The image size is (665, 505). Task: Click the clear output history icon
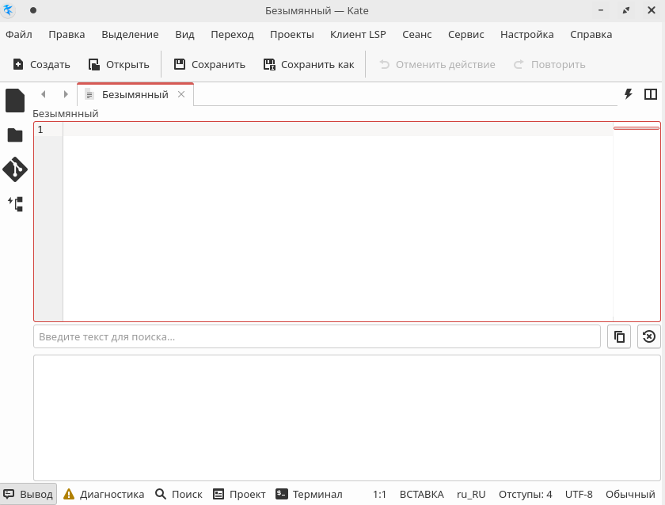pos(648,336)
